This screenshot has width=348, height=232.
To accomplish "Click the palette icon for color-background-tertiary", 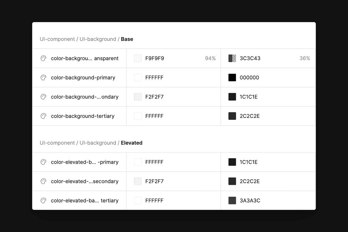I will click(43, 116).
